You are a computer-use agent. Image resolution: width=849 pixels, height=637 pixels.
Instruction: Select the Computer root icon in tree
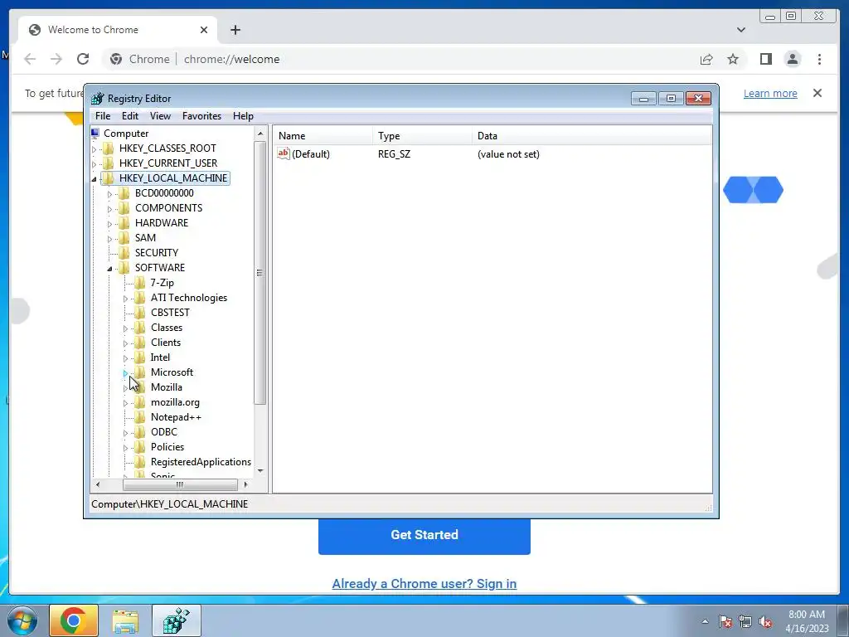click(96, 134)
